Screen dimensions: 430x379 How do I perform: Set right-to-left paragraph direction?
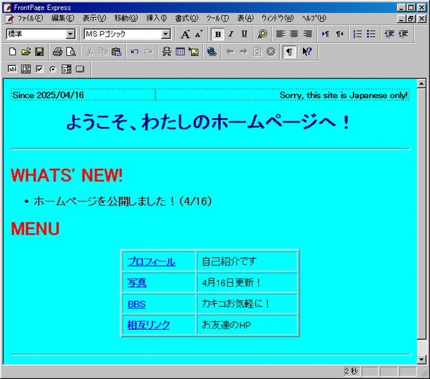pos(340,34)
